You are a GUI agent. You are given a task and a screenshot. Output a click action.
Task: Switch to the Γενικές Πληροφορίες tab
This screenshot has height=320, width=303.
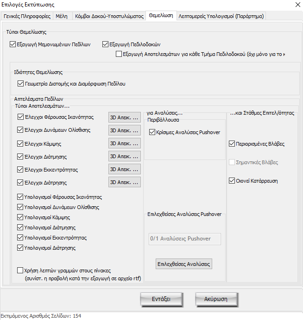[27, 16]
